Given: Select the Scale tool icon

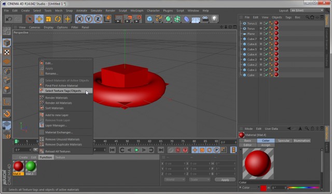Looking at the screenshot, I should (x=48, y=19).
